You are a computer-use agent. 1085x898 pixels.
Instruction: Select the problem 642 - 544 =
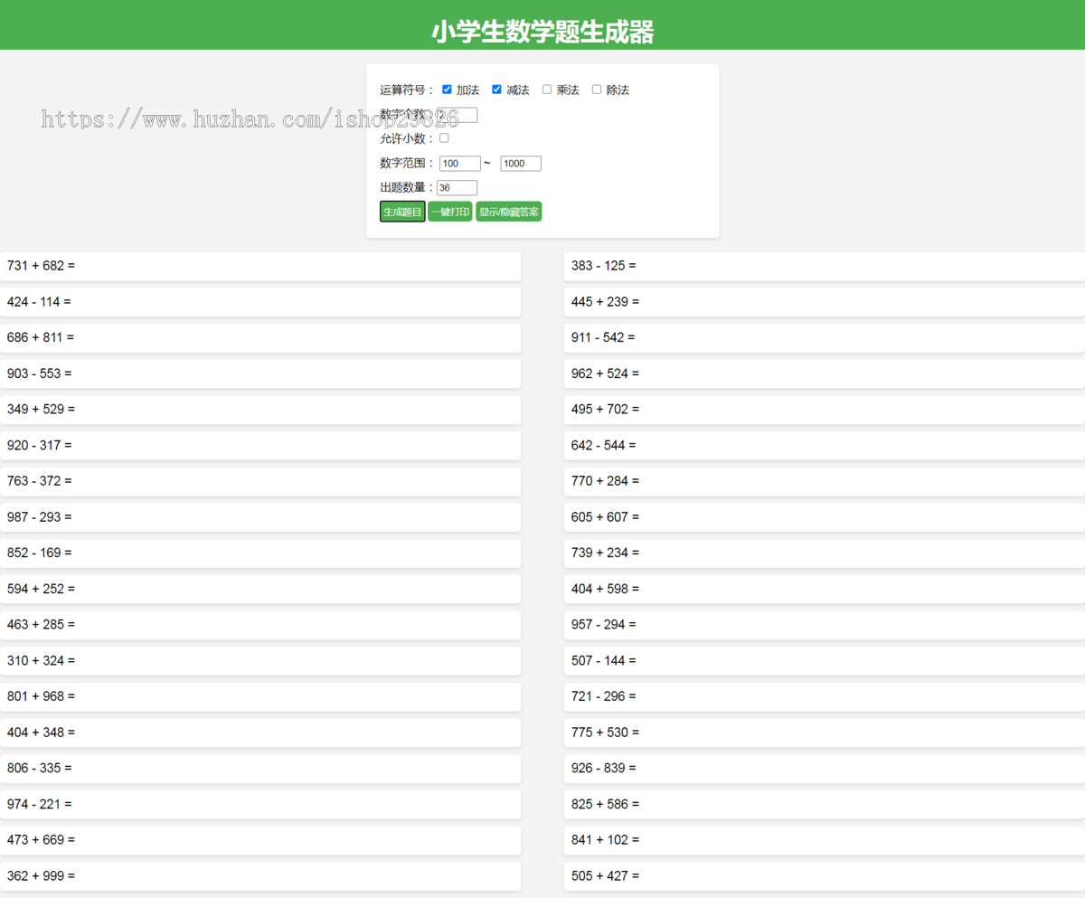pyautogui.click(x=825, y=445)
